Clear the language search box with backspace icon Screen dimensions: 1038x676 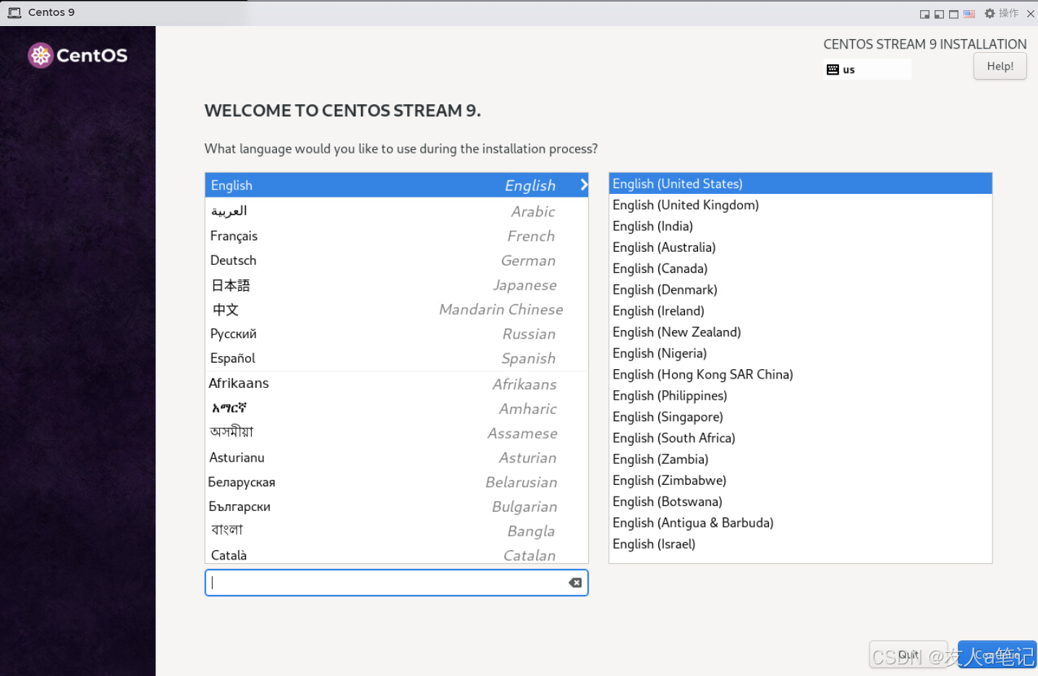pos(575,583)
